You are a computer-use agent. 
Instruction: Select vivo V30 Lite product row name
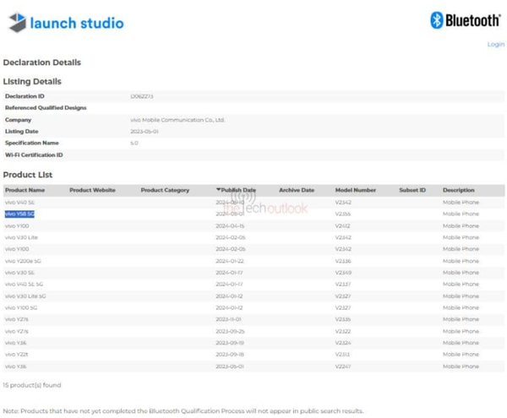tap(21, 237)
